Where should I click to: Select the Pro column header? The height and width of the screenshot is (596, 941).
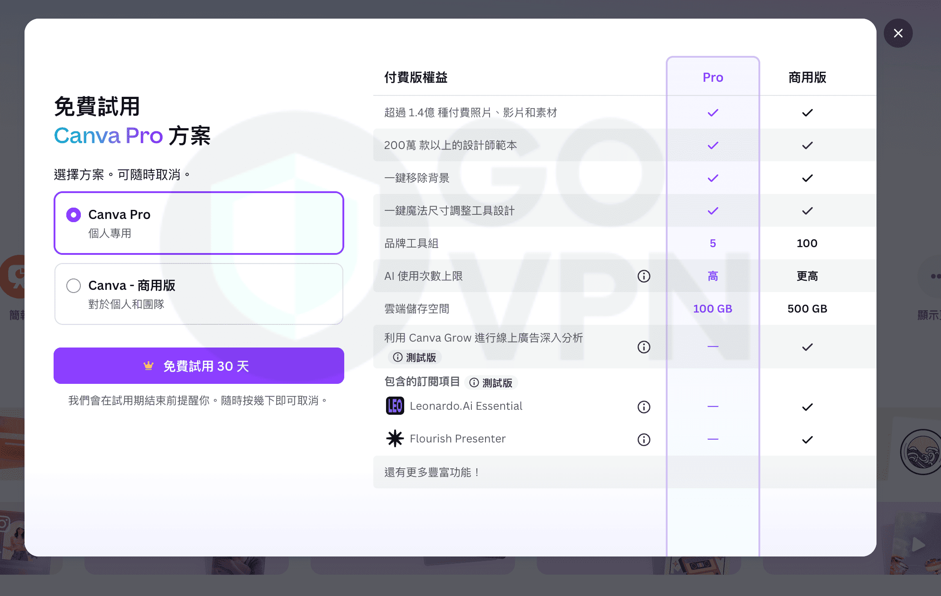(x=713, y=77)
